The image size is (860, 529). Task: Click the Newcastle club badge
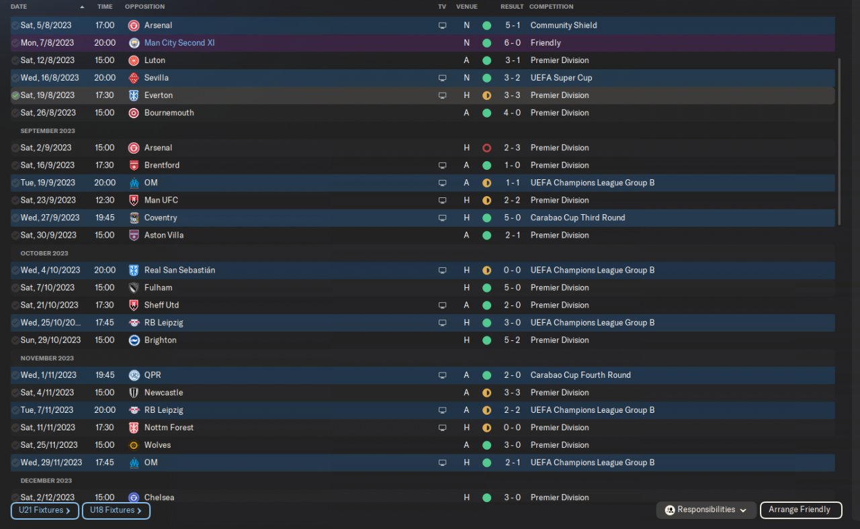click(x=134, y=393)
